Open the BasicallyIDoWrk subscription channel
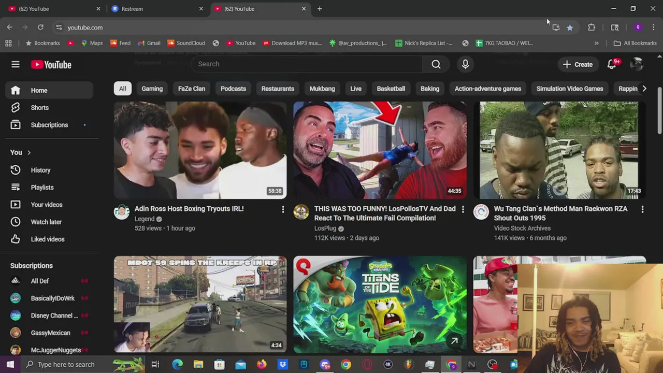Screen dimensions: 663x373 [49, 298]
